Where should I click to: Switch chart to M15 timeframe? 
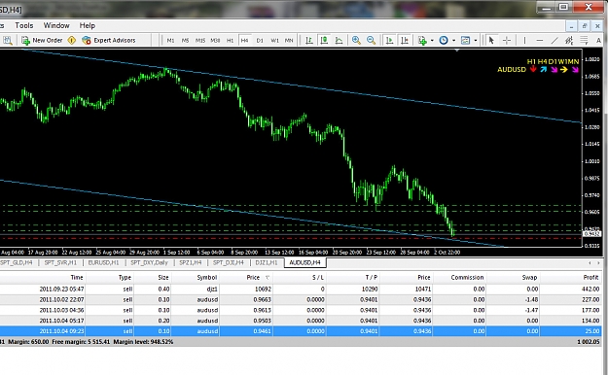200,40
